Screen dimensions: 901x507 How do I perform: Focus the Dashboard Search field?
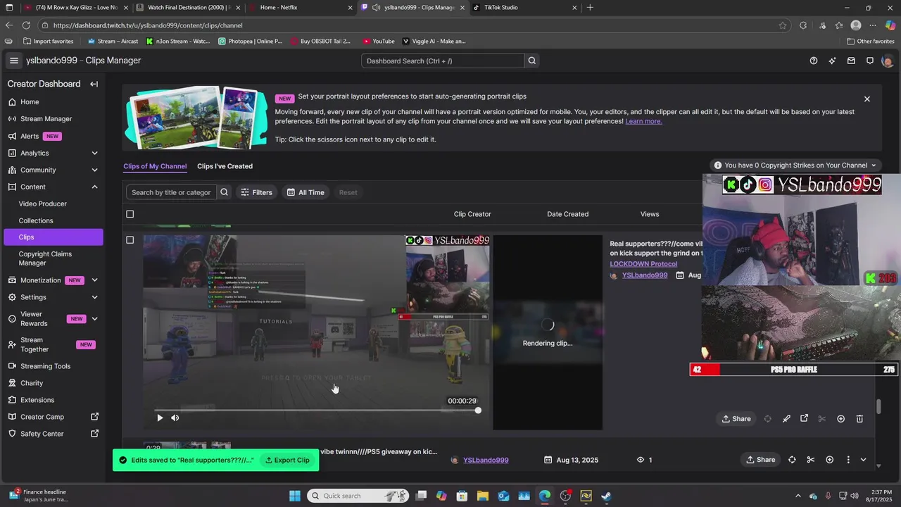pos(443,61)
